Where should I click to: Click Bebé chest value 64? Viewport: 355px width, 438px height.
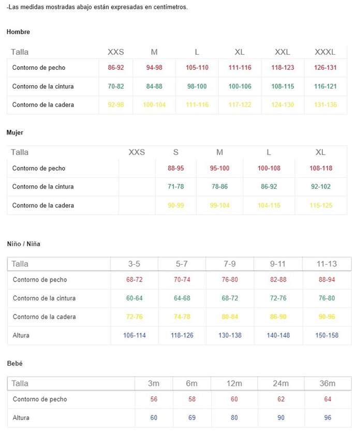click(328, 399)
